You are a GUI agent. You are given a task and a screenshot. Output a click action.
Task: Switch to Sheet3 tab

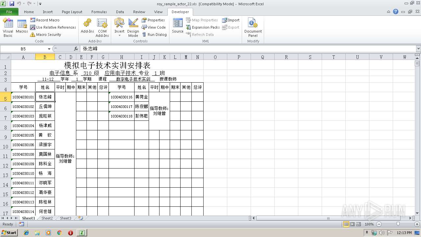point(65,218)
